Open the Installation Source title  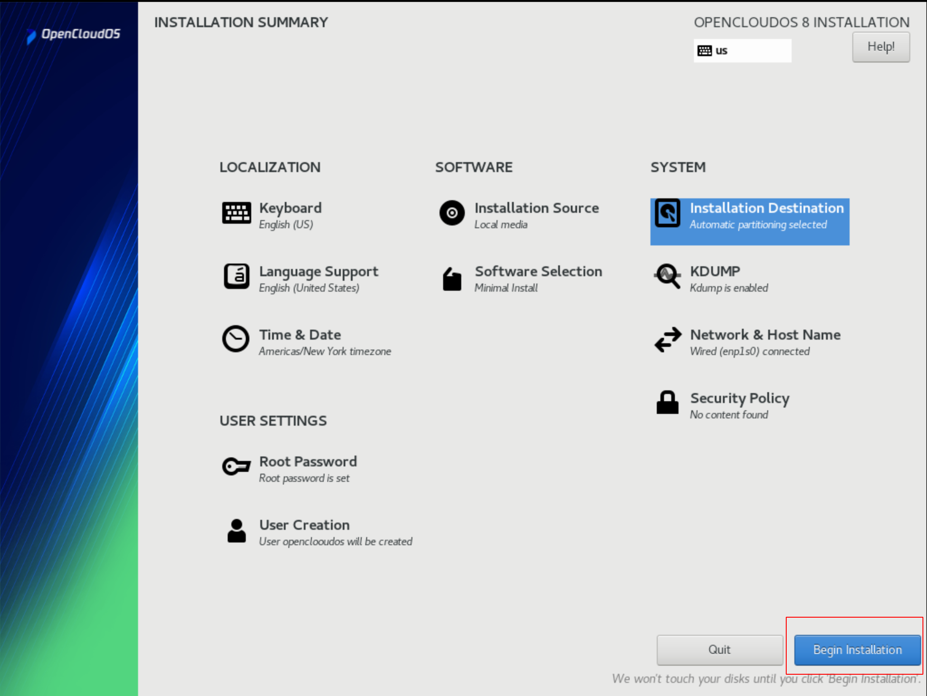[537, 208]
